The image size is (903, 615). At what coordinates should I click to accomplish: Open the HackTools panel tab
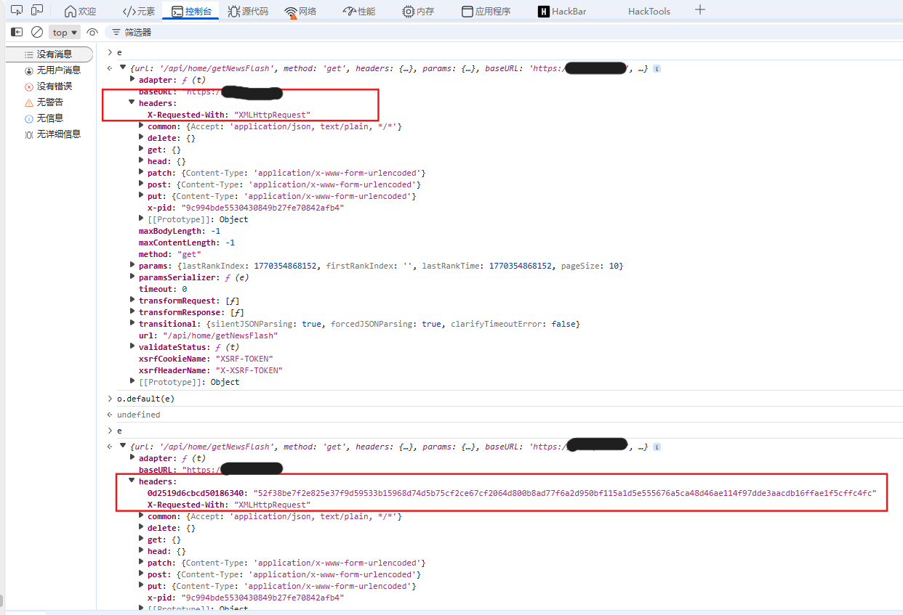point(649,11)
